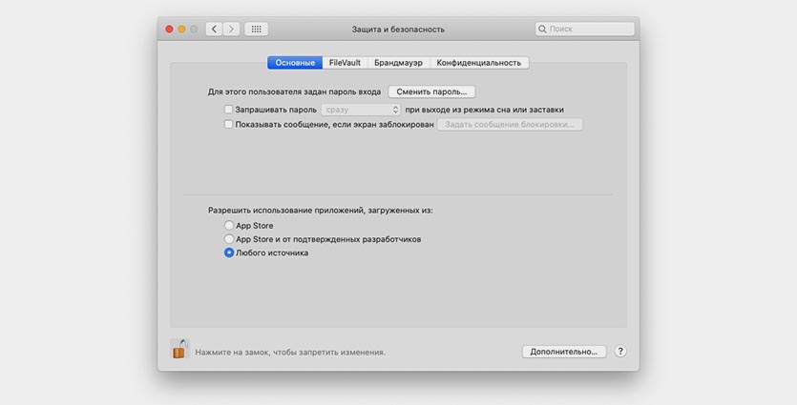Select the "Любого источника" radio button
The height and width of the screenshot is (405, 797).
tap(229, 253)
